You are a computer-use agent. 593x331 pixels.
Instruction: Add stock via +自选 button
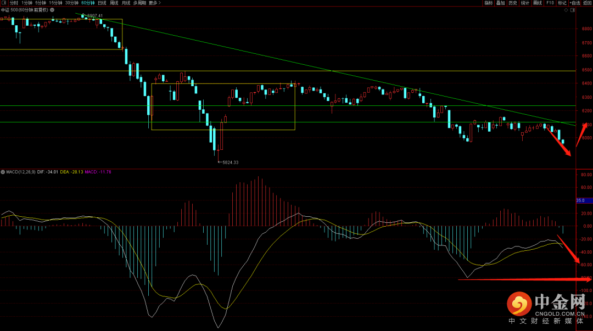pyautogui.click(x=574, y=3)
